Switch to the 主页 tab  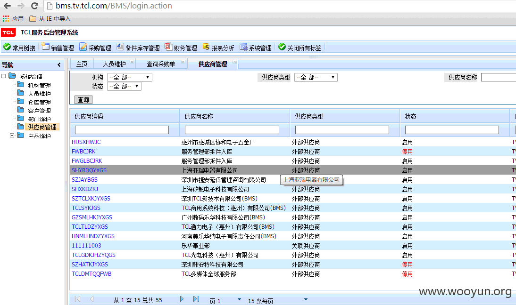pos(82,64)
